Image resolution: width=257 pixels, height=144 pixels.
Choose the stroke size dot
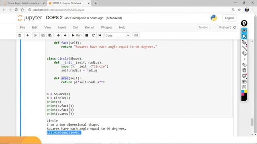tap(244, 59)
